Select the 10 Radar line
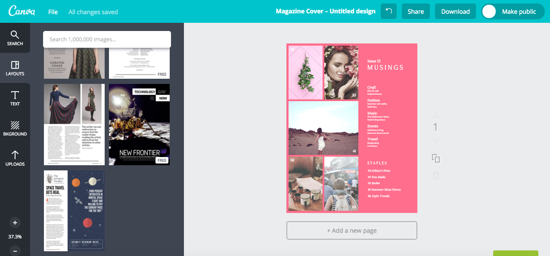Screen dimensions: 550x256 (x=374, y=183)
